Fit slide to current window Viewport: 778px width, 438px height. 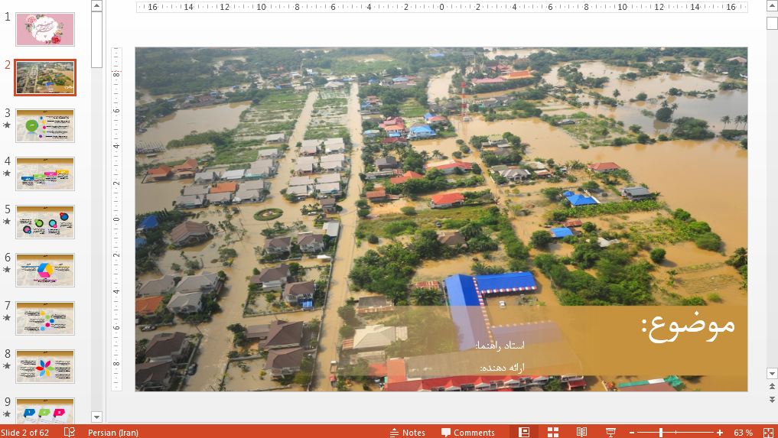tap(768, 432)
